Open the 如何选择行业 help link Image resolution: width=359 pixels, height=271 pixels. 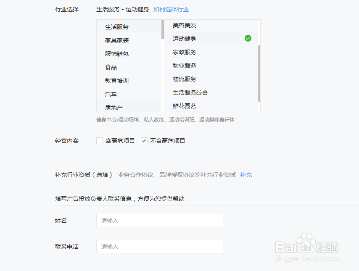tap(171, 9)
